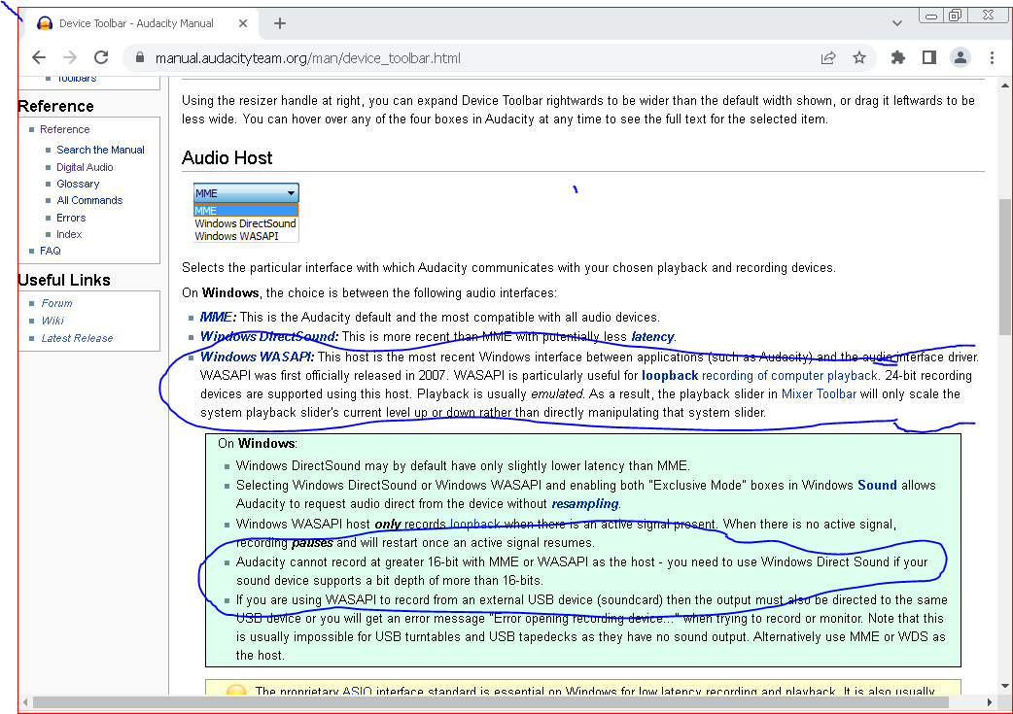The height and width of the screenshot is (714, 1013).
Task: Click the horizontal scrollbar thumb
Action: click(490, 701)
